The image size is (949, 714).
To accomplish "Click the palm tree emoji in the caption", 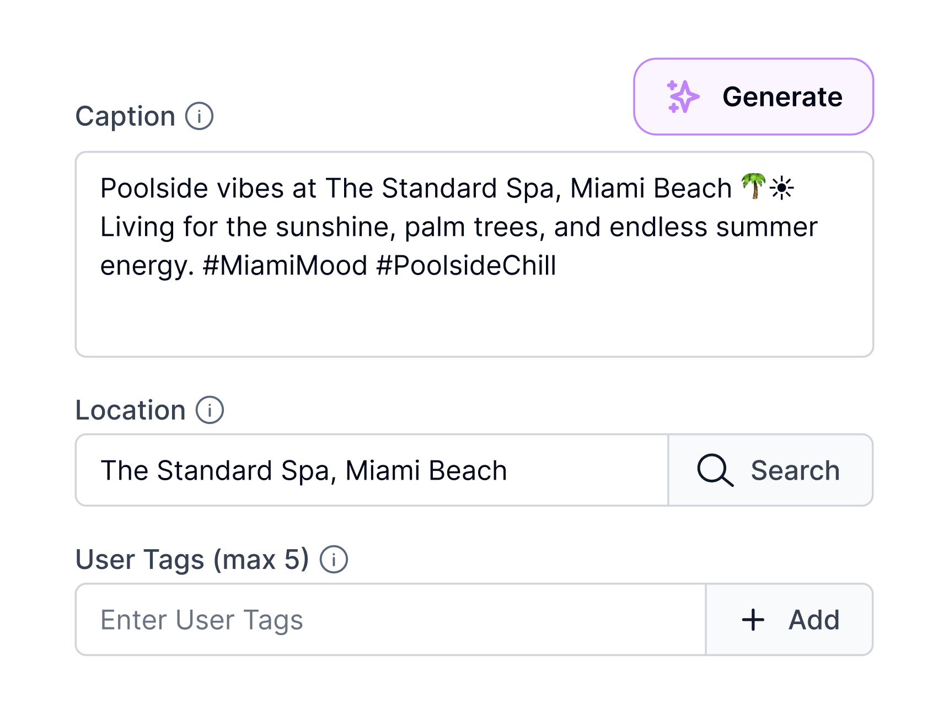I will [754, 187].
